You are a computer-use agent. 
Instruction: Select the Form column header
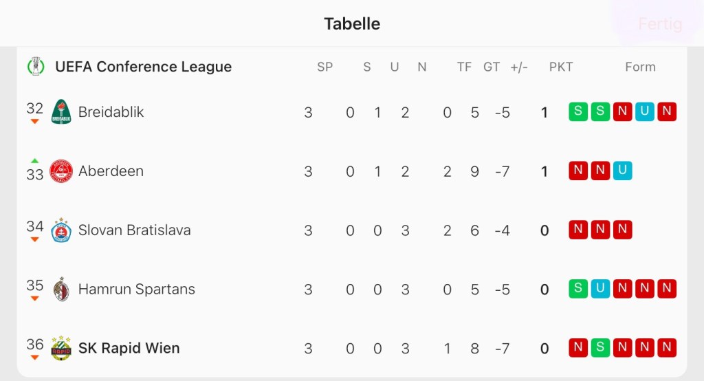[x=640, y=67]
